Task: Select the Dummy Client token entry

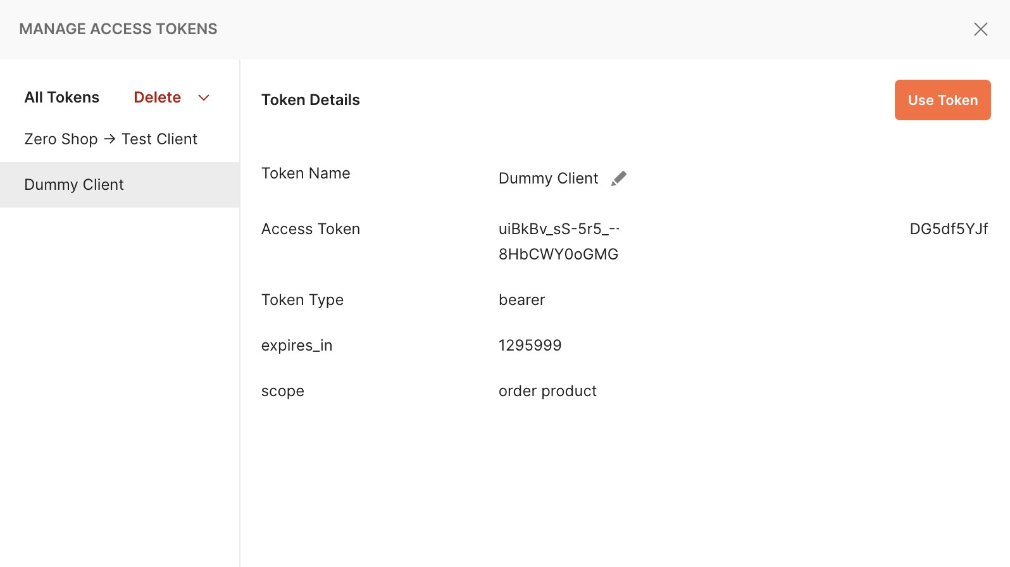Action: (x=120, y=185)
